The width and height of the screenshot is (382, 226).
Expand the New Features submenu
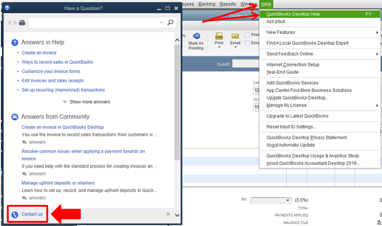[377, 33]
